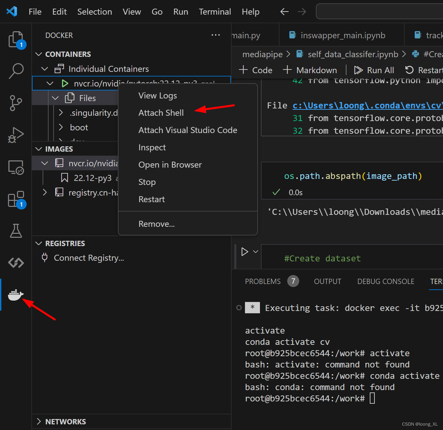Image resolution: width=443 pixels, height=430 pixels.
Task: Click Run All notebook button
Action: 374,70
